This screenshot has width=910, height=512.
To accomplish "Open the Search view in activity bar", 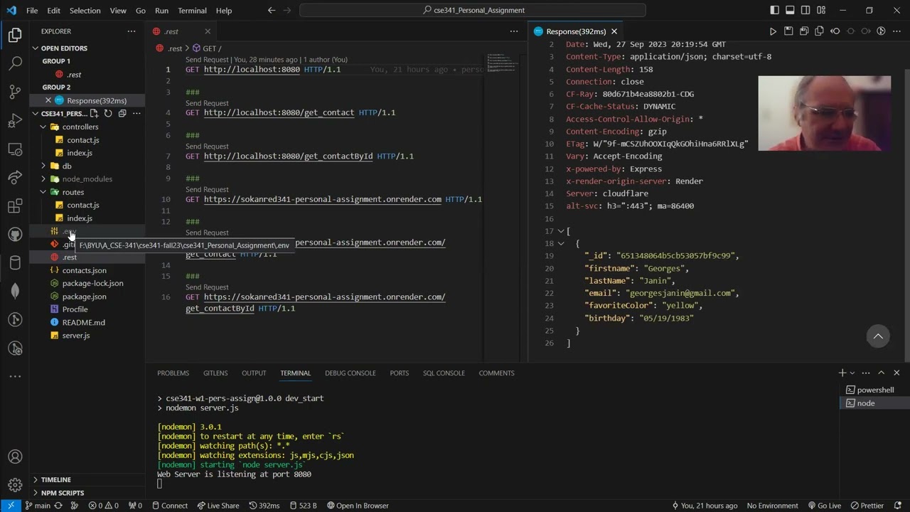I will [x=15, y=63].
